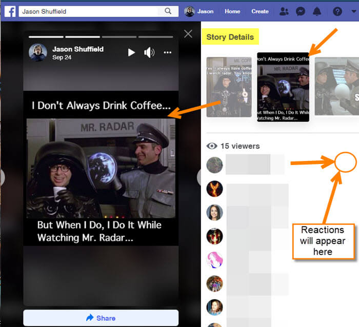Open the viewer avatar with pink silhouette
359x327 pixels.
pyautogui.click(x=214, y=260)
